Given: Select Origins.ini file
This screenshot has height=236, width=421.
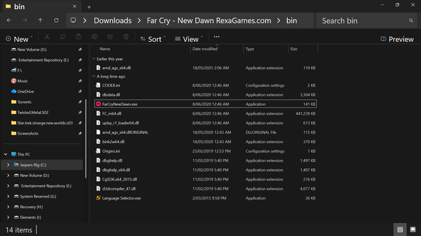Looking at the screenshot, I should click(206, 151).
